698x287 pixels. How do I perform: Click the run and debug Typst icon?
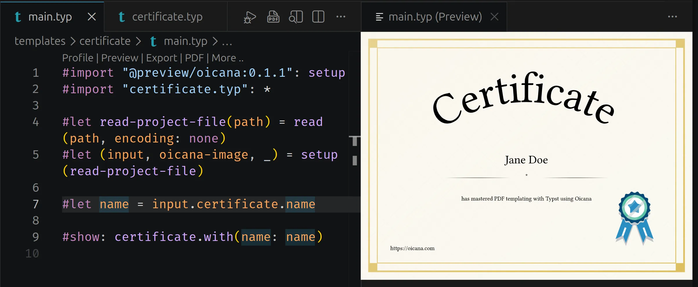pyautogui.click(x=250, y=17)
